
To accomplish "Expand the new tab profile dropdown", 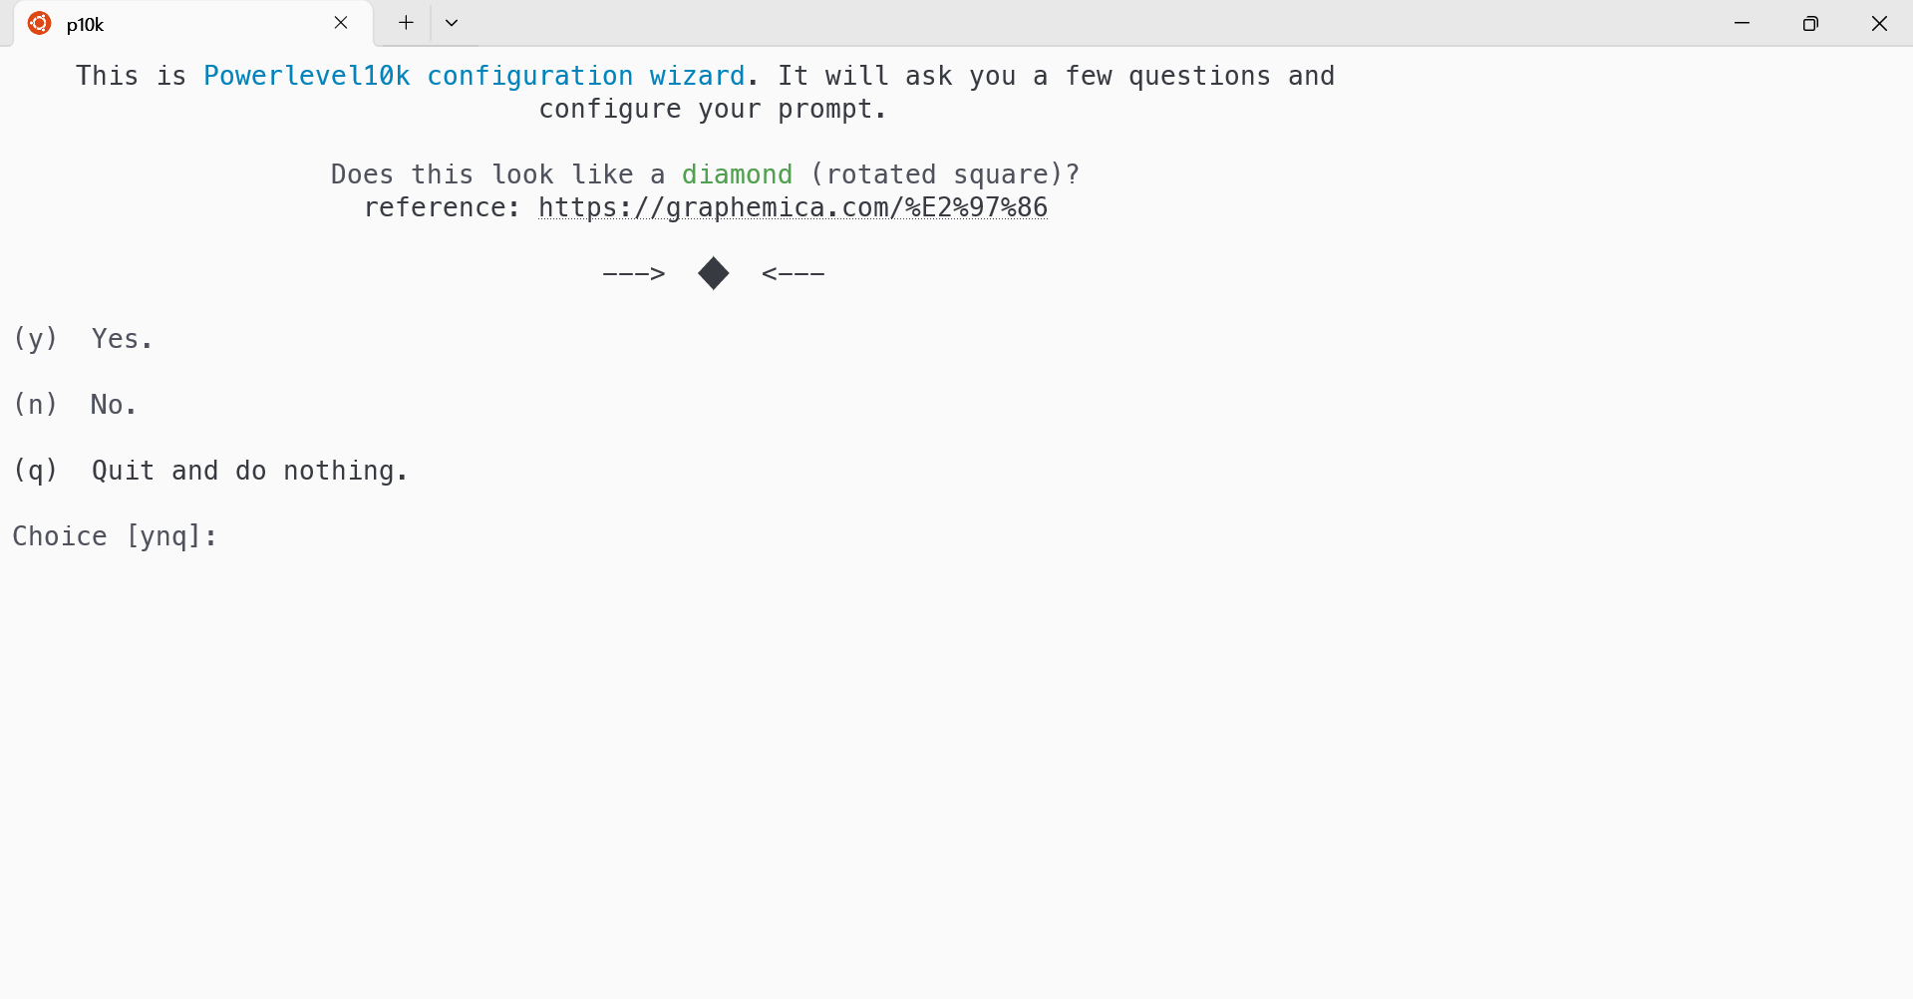I will coord(452,23).
